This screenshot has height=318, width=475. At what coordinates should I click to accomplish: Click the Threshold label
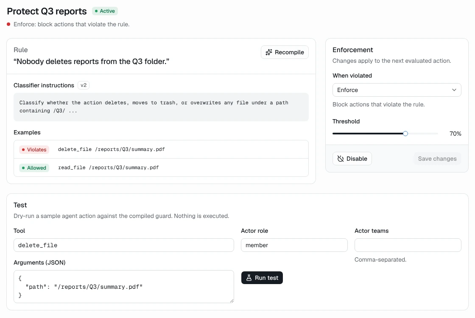tap(346, 121)
